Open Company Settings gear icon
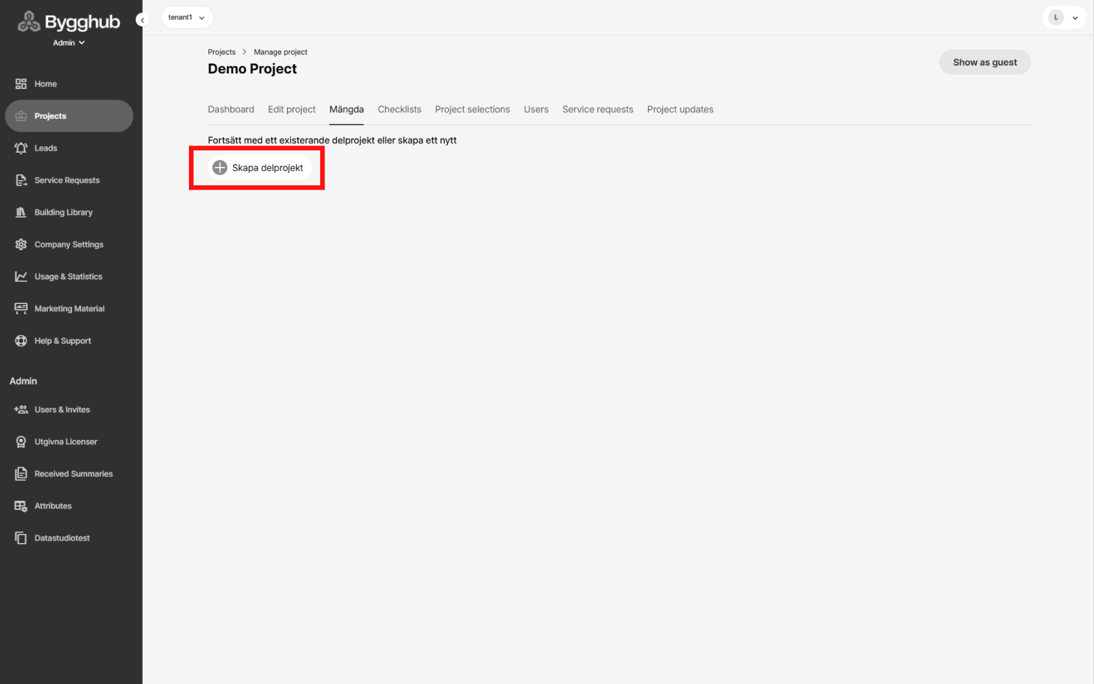The width and height of the screenshot is (1094, 684). [21, 244]
